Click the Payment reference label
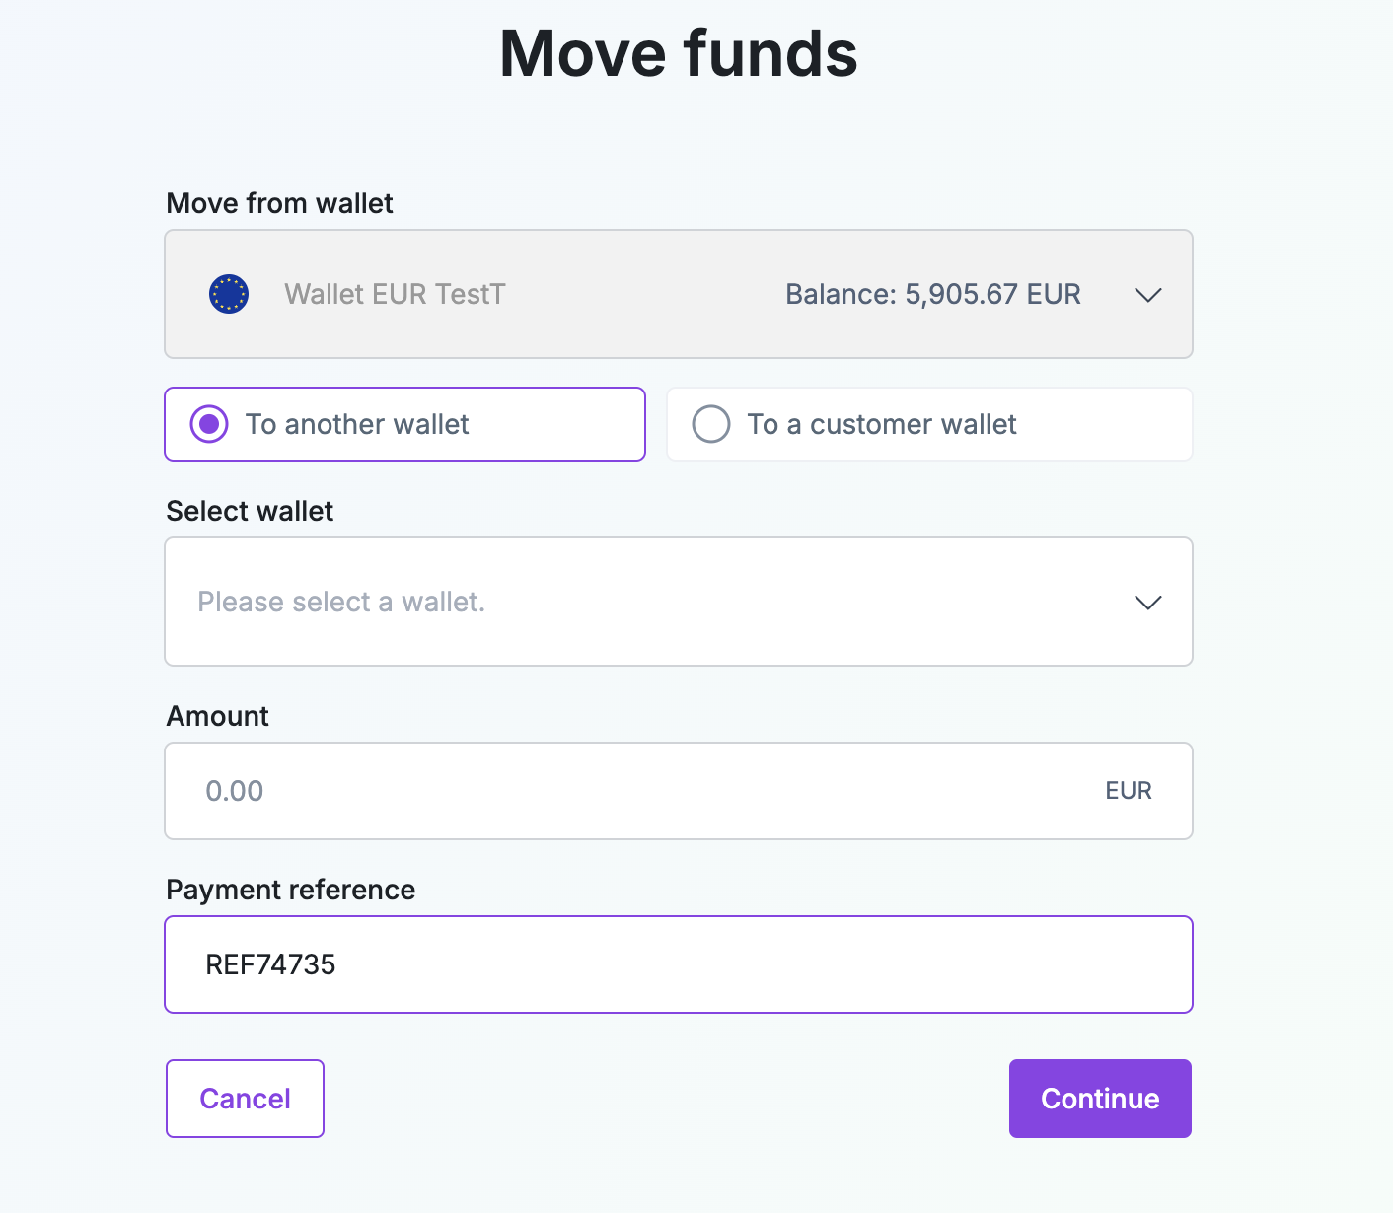 [290, 890]
